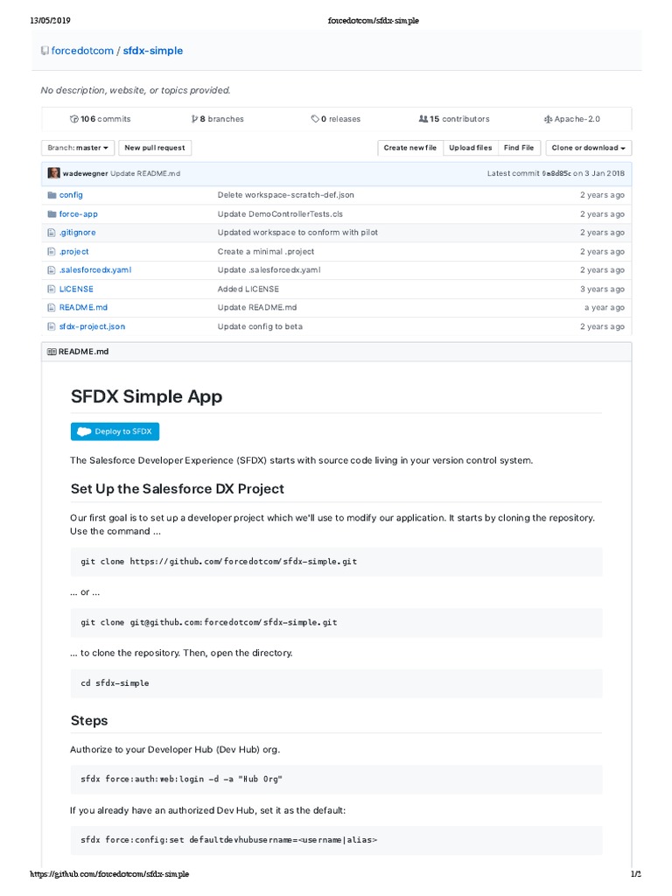Viewport: 672px width, 896px height.
Task: Open the Branch: master dropdown
Action: point(78,148)
